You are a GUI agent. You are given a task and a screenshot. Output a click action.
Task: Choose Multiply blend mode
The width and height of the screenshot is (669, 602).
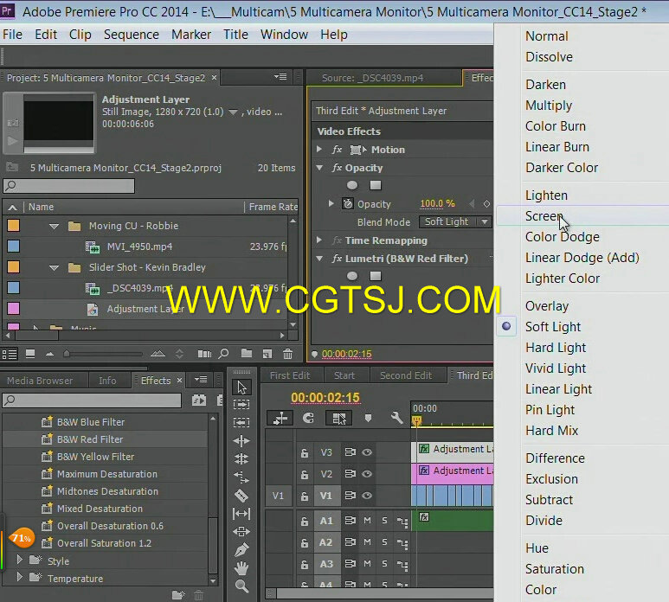[x=549, y=106]
